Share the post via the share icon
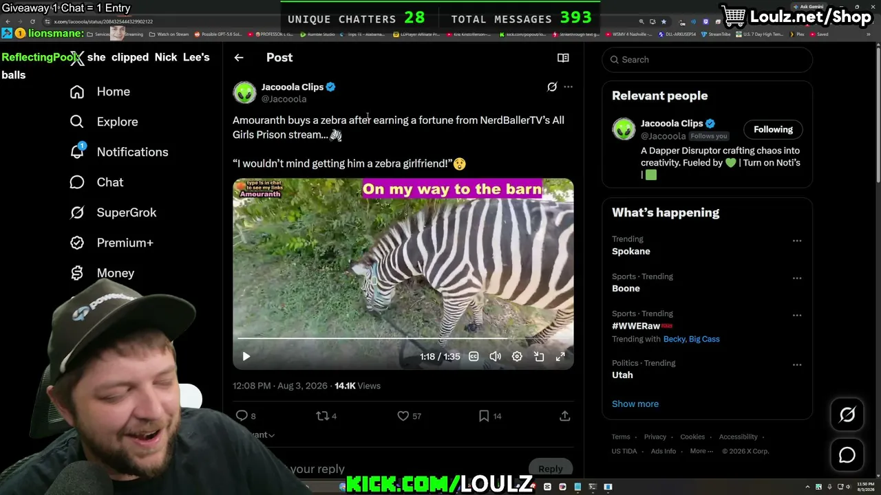The image size is (881, 495). coord(564,415)
